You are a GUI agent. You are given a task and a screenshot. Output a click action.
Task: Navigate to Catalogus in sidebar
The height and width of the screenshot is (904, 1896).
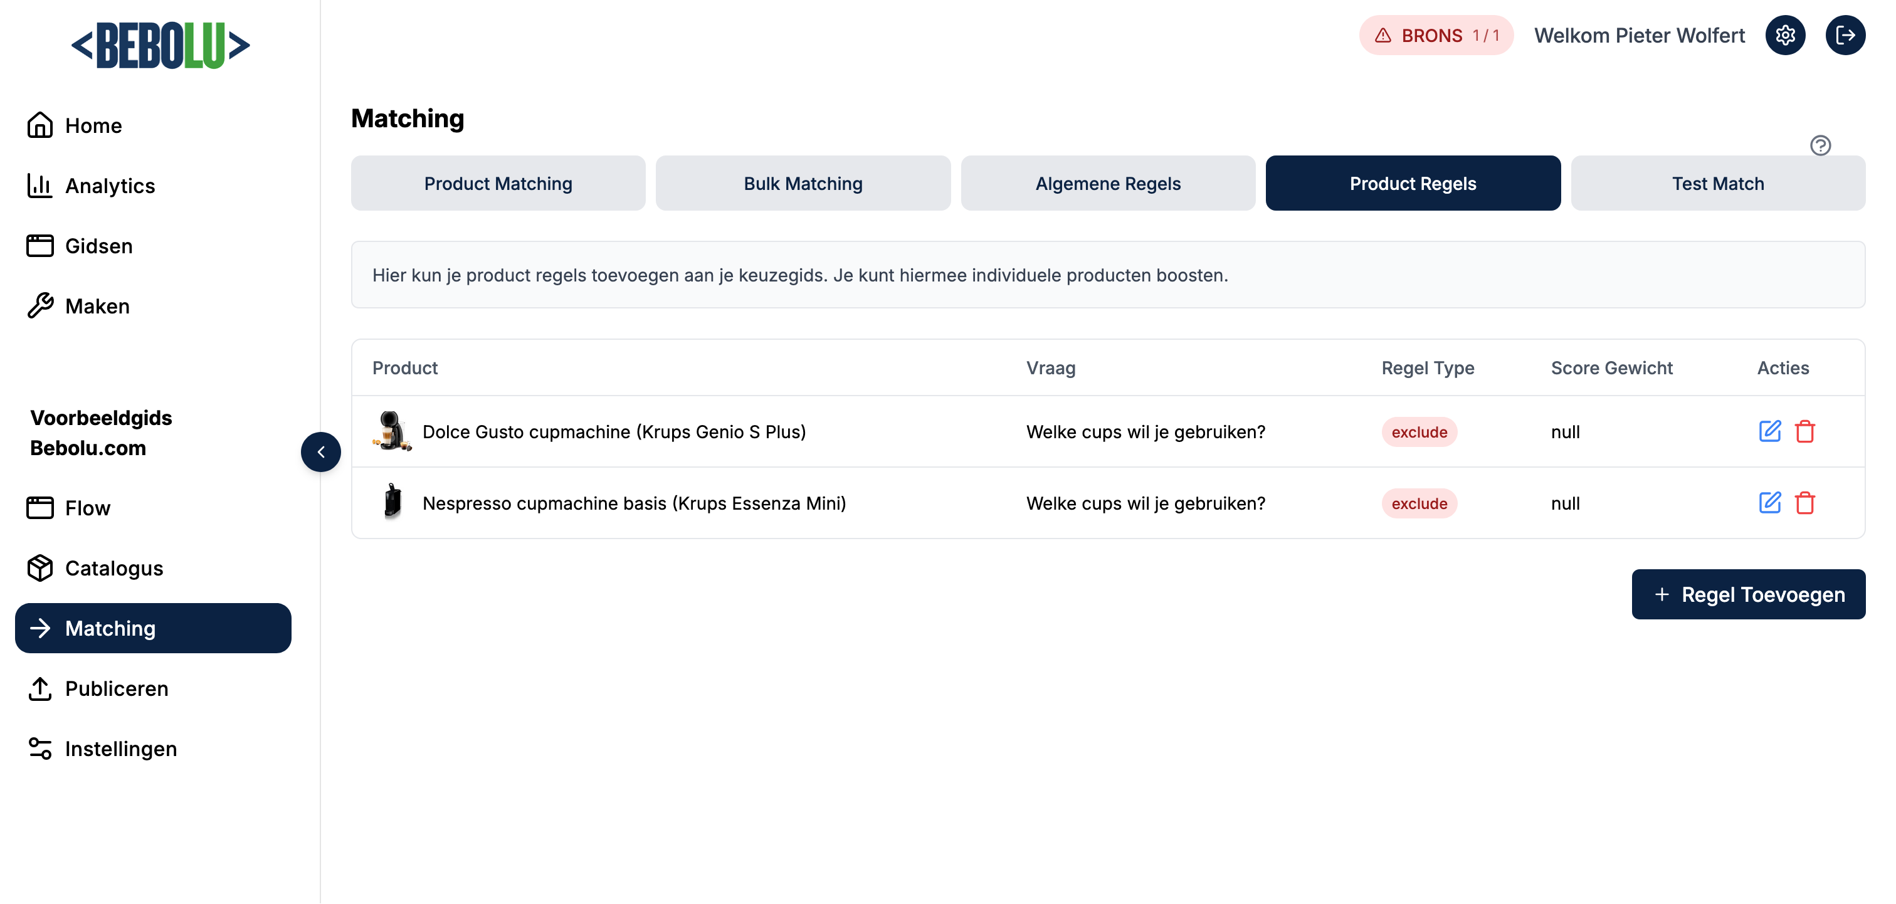click(x=113, y=567)
